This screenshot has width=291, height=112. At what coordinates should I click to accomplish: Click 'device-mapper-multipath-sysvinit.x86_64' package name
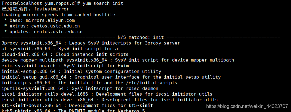click(x=54, y=60)
